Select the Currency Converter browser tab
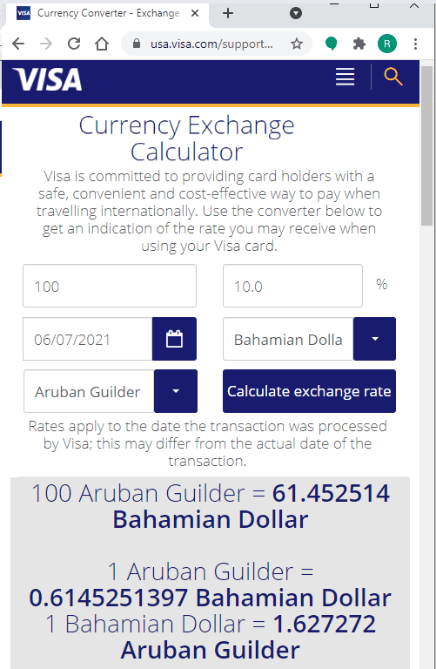Image resolution: width=436 pixels, height=669 pixels. point(106,13)
